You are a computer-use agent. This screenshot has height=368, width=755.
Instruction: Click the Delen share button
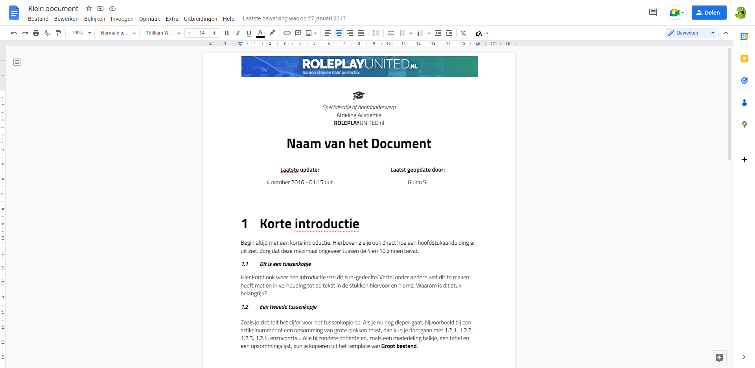click(x=709, y=13)
